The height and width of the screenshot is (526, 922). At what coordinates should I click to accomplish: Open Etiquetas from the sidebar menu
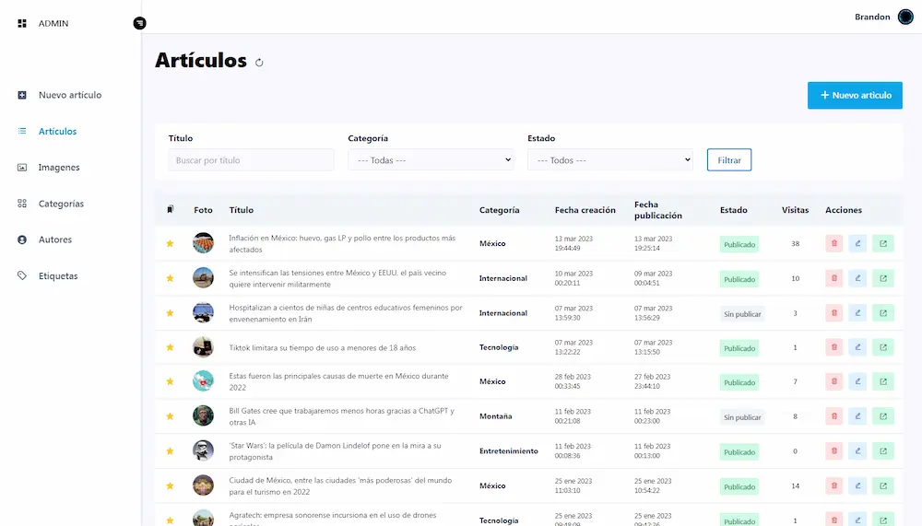58,276
